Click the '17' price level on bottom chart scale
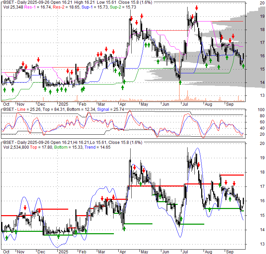This screenshot has height=254, width=266. tap(262, 186)
